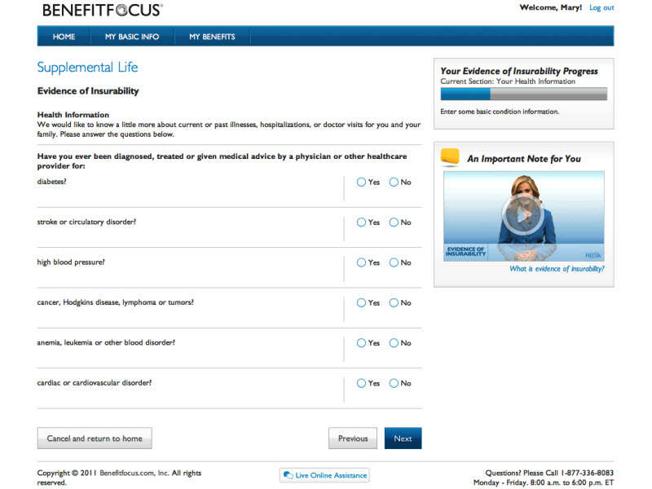Screen dimensions: 652x489
Task: Click the 'Supplemental Life' heading
Action: tap(87, 68)
